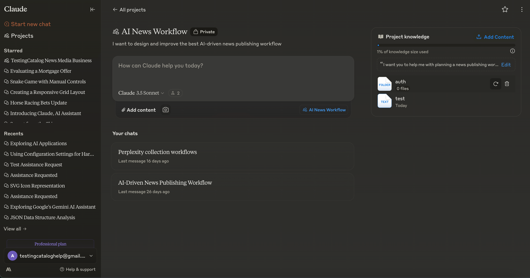Click Add content below the chat box
The image size is (530, 278).
139,110
